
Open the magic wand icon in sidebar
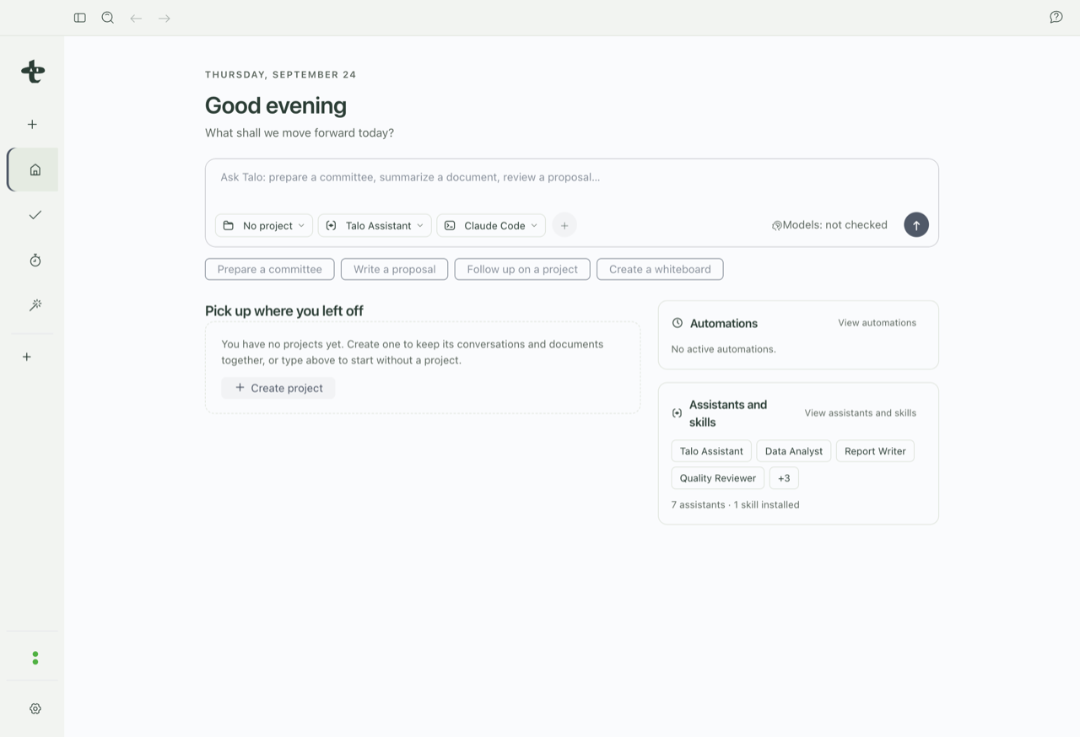[35, 305]
